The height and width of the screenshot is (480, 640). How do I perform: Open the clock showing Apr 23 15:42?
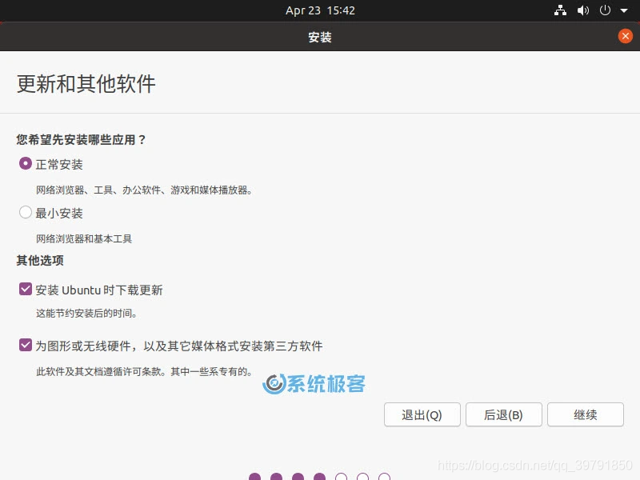click(x=320, y=10)
